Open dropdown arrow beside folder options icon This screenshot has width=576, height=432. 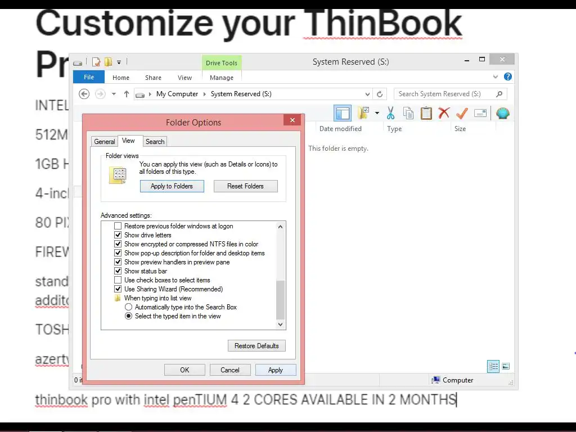tap(377, 112)
